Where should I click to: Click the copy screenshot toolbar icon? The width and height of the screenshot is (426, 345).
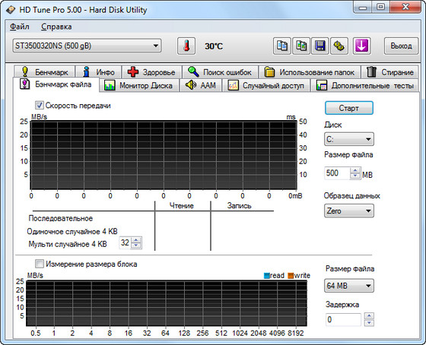click(301, 46)
